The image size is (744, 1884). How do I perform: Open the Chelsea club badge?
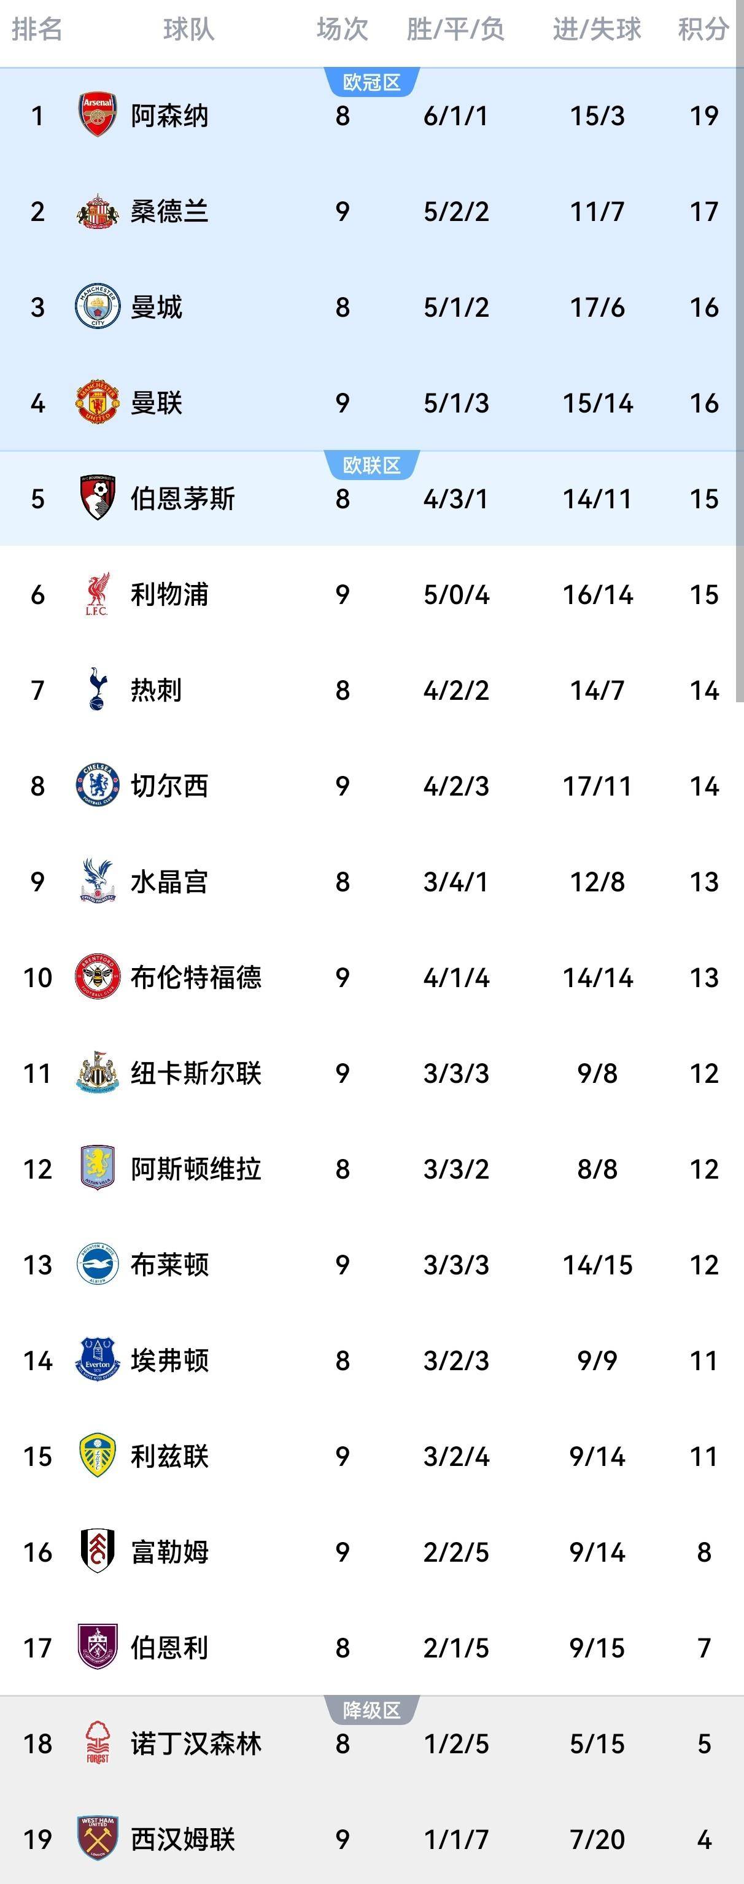coord(98,786)
